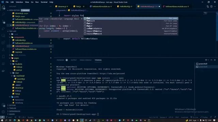Select the 'for' For Loop suggestion
The width and height of the screenshot is (218, 122).
[131, 18]
